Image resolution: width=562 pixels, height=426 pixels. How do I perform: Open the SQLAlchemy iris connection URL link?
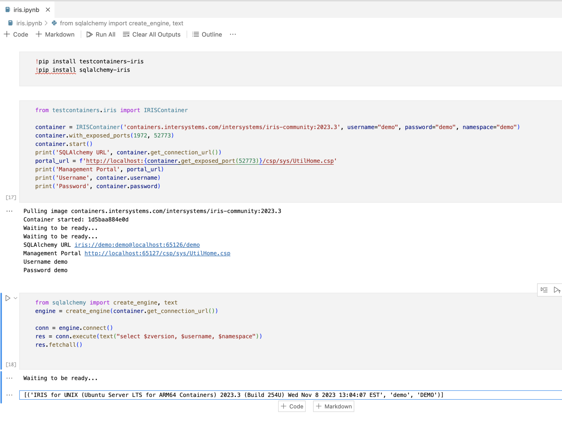137,245
